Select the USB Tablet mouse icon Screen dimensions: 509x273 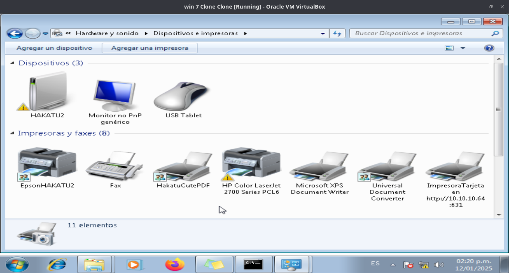(x=183, y=95)
